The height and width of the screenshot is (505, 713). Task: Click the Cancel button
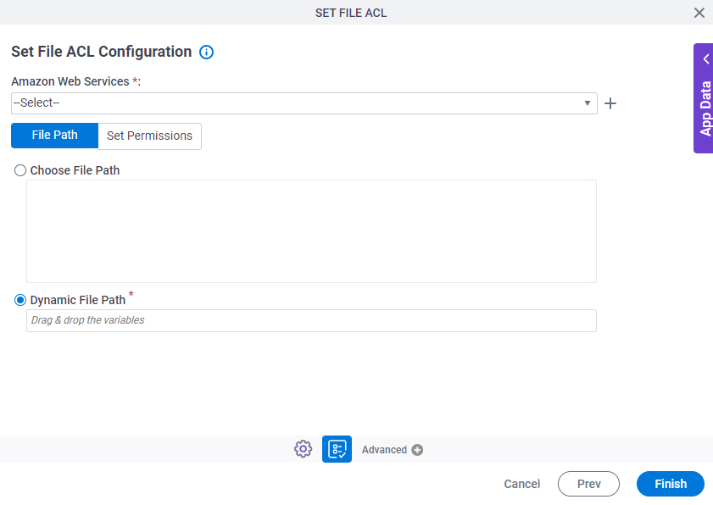pyautogui.click(x=521, y=484)
